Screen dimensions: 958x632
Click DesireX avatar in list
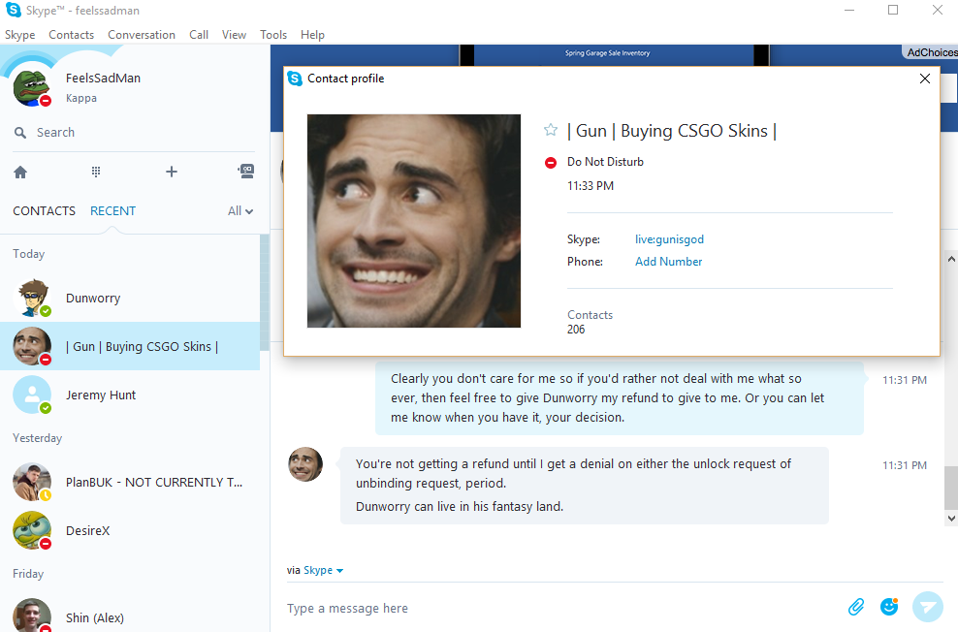(x=32, y=530)
